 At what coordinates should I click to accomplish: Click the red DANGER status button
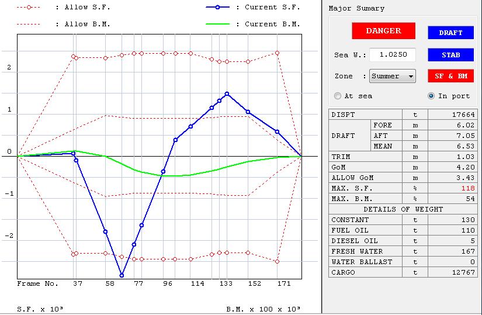pos(383,30)
